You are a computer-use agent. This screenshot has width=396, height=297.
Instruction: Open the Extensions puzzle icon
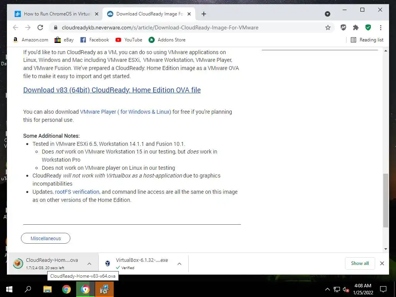(x=356, y=27)
